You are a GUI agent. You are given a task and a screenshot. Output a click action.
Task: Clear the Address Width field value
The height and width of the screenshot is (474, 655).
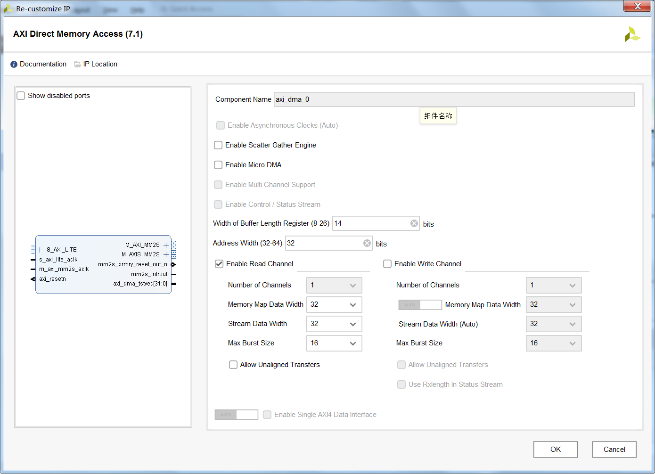[367, 243]
